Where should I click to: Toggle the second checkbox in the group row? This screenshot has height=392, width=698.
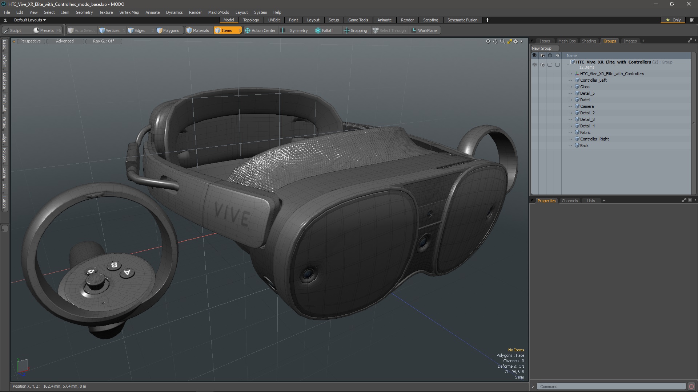(557, 65)
